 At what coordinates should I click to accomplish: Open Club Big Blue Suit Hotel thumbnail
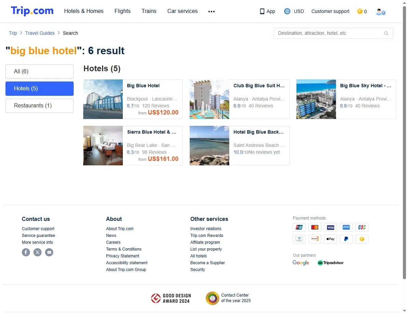pos(209,99)
